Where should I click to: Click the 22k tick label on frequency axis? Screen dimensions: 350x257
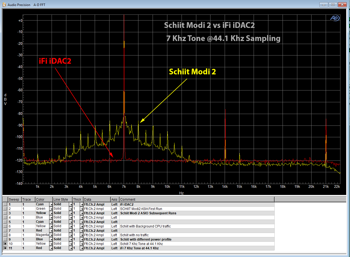(x=337, y=187)
